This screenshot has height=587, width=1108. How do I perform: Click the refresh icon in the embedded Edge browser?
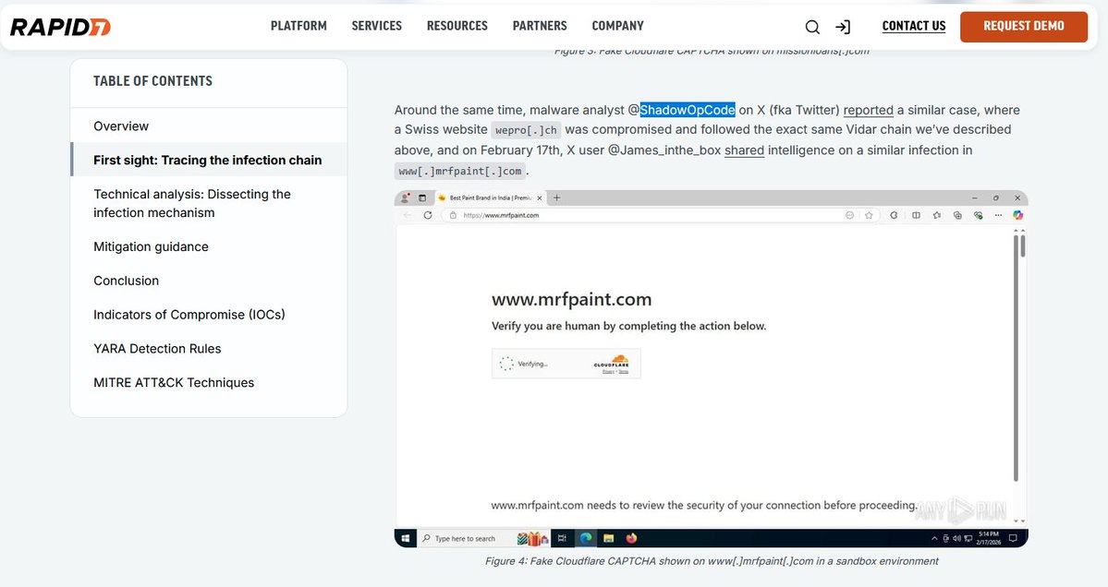[428, 215]
